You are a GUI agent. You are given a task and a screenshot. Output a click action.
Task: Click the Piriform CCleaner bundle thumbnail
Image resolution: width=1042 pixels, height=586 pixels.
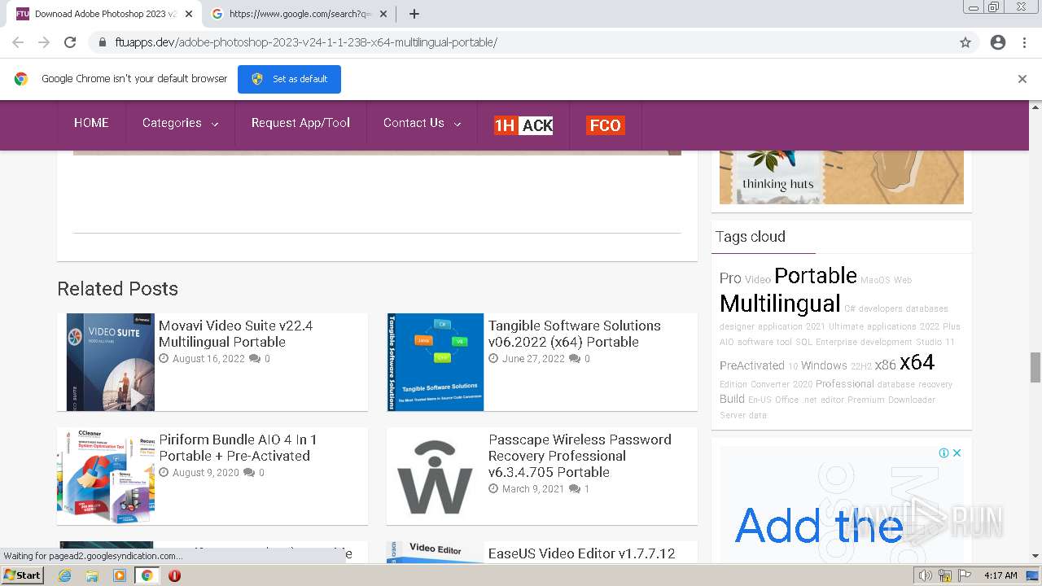106,476
